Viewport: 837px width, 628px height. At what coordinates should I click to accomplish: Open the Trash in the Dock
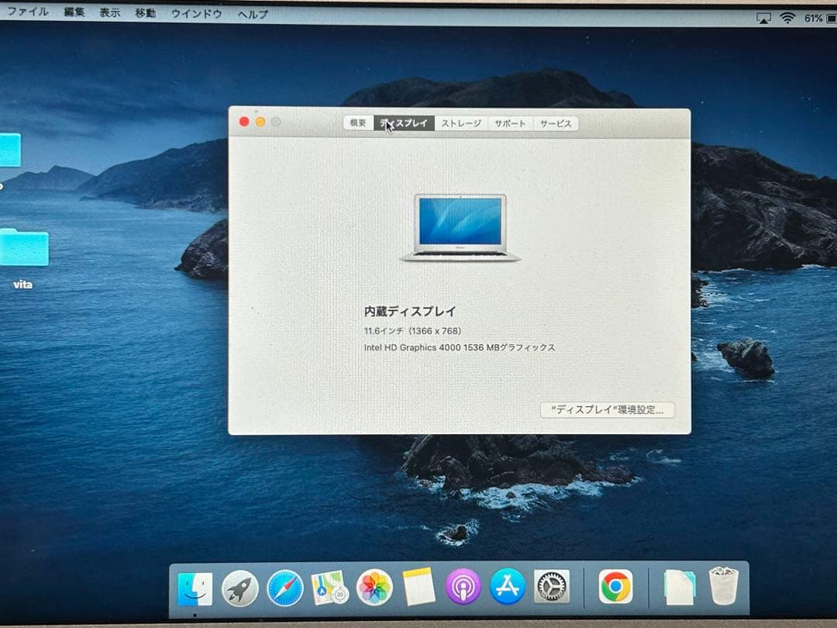point(723,586)
